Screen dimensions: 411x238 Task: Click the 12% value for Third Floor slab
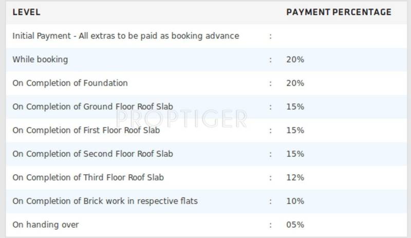click(295, 177)
